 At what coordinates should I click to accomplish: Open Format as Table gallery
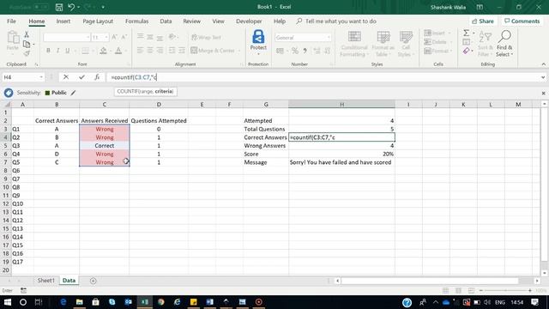(x=383, y=44)
